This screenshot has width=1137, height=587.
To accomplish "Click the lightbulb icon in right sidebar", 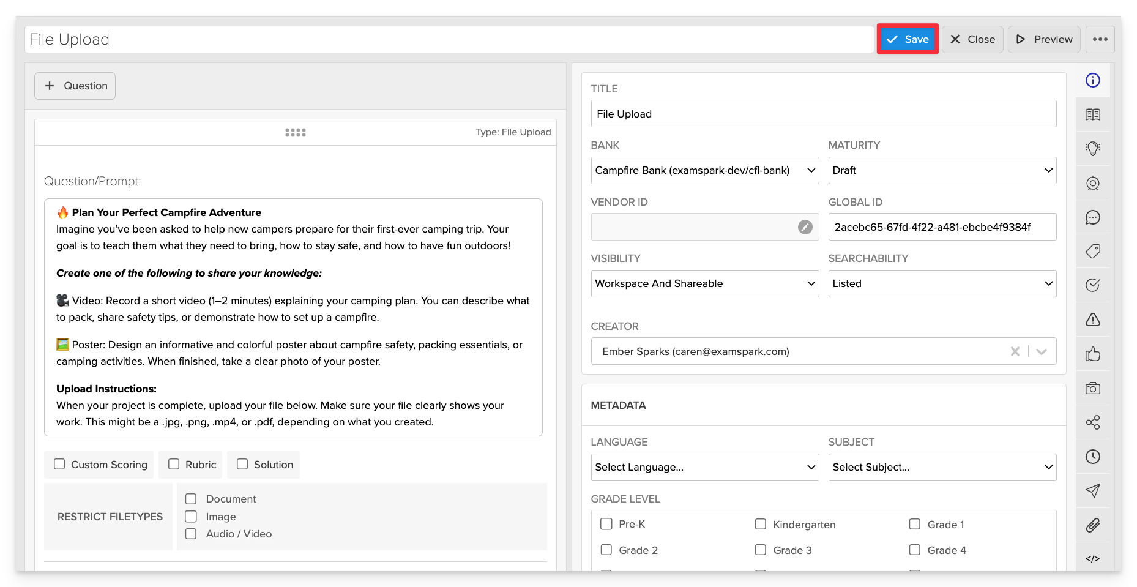I will coord(1092,149).
